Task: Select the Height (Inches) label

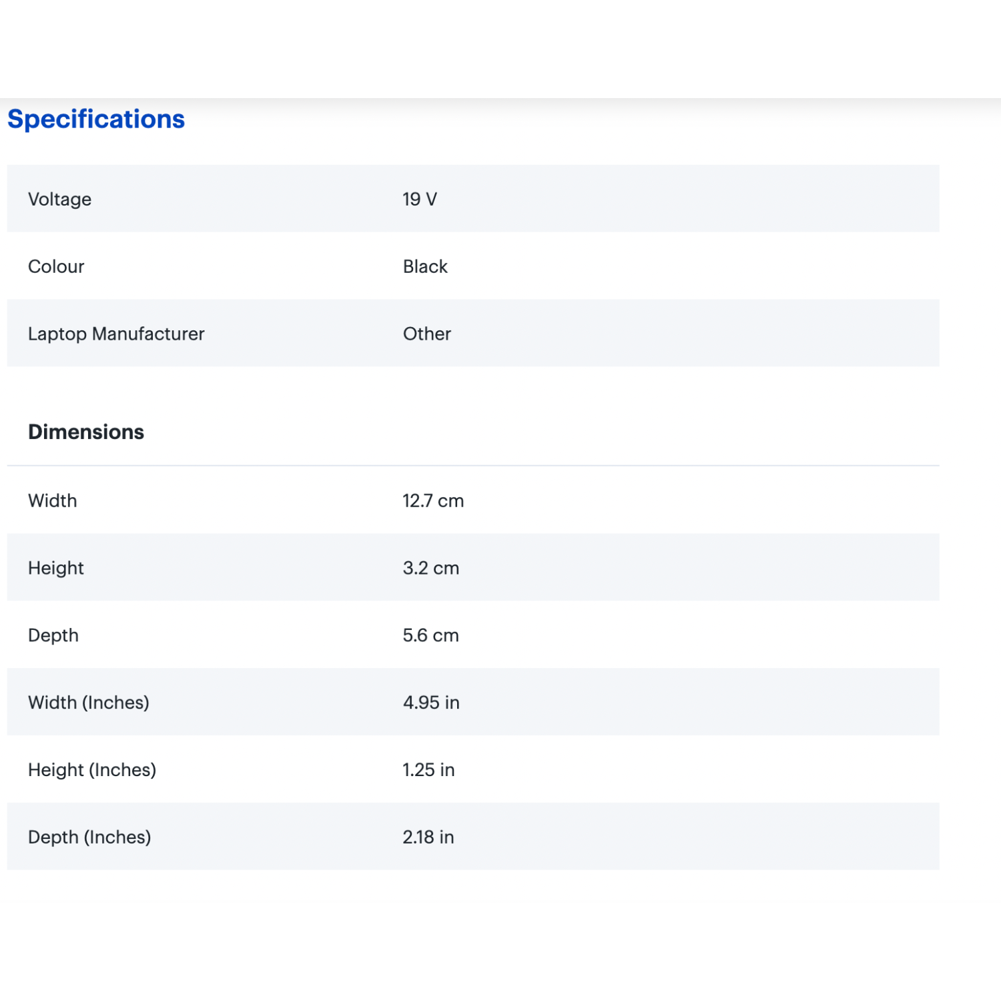Action: [x=91, y=769]
